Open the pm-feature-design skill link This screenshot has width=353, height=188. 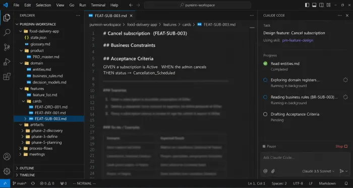(298, 40)
